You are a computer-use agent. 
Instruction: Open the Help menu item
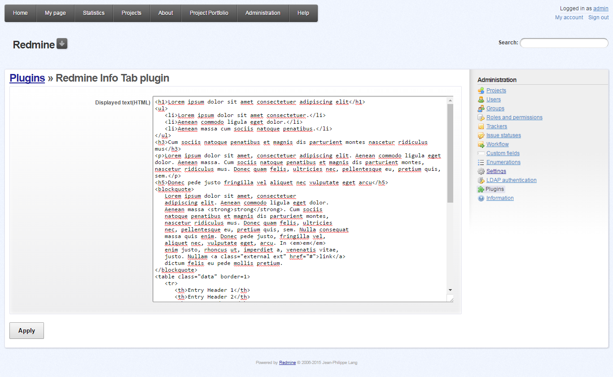click(303, 13)
